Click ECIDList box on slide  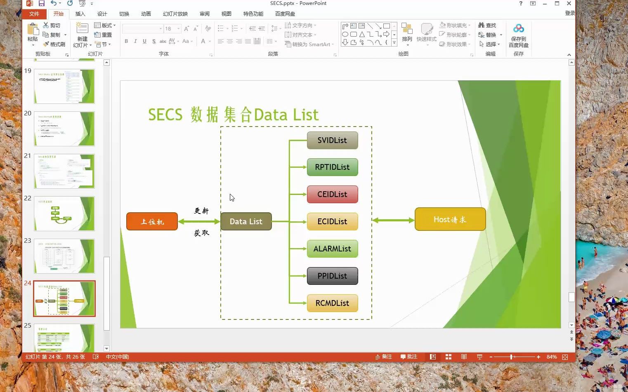click(332, 221)
